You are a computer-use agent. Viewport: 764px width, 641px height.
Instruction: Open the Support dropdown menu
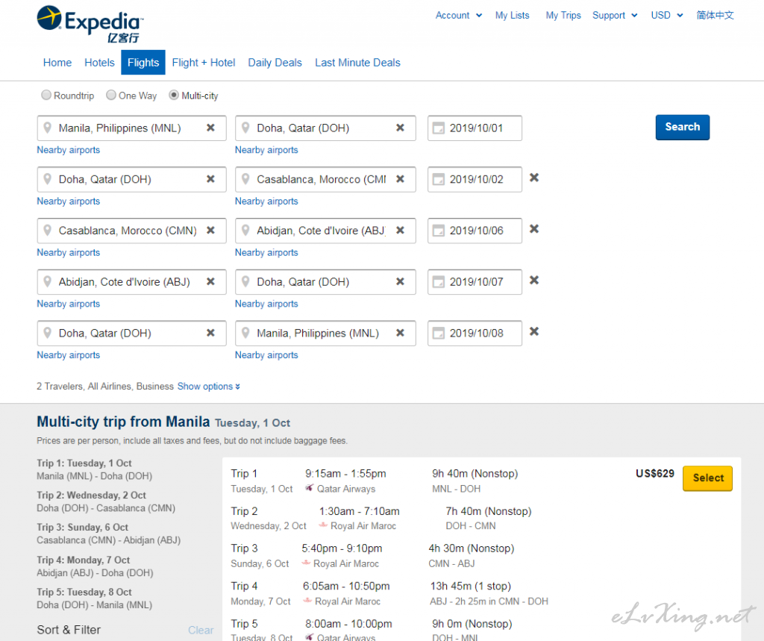click(615, 15)
